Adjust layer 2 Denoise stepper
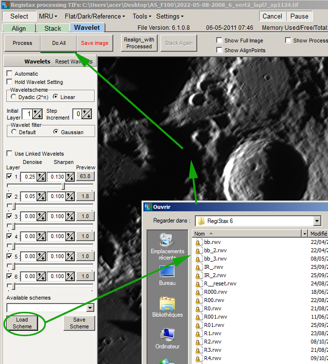 pyautogui.click(x=41, y=196)
